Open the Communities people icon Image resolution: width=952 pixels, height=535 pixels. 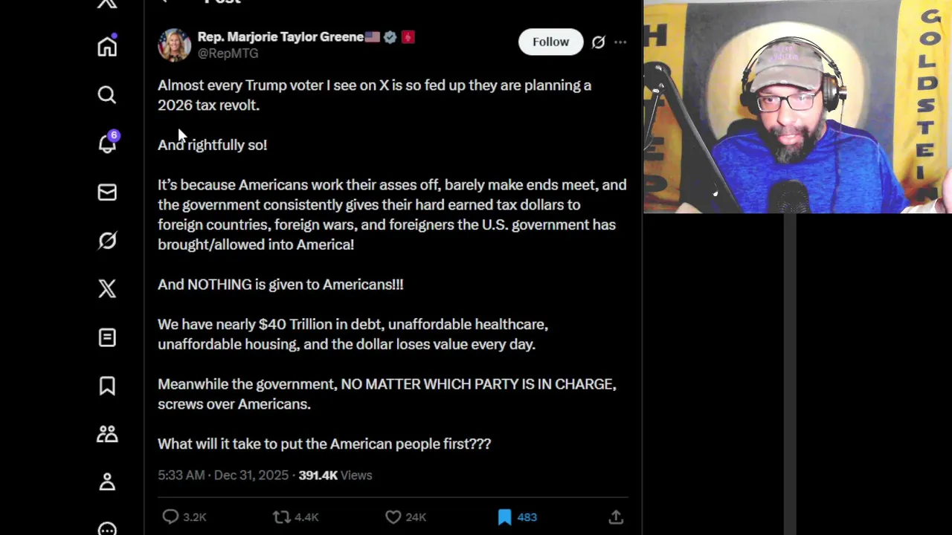pos(107,434)
